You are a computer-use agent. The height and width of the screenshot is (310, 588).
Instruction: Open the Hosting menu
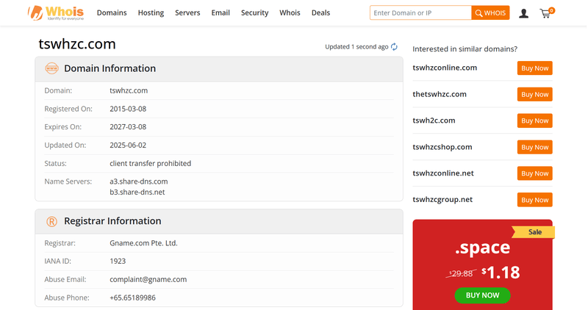(151, 12)
